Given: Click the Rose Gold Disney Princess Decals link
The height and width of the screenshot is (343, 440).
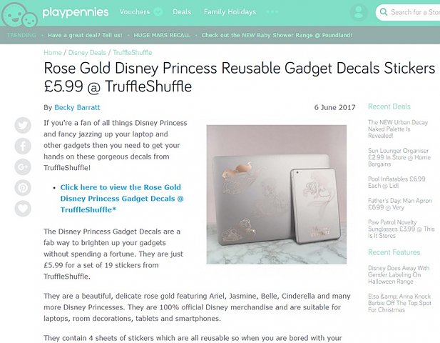Looking at the screenshot, I should [x=122, y=199].
